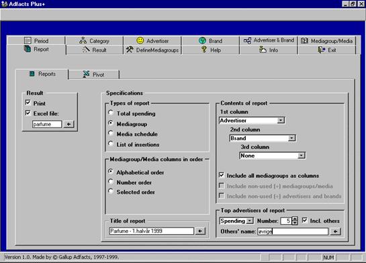The height and width of the screenshot is (263, 366).
Task: Toggle the Incl. others checkbox
Action: [305, 220]
